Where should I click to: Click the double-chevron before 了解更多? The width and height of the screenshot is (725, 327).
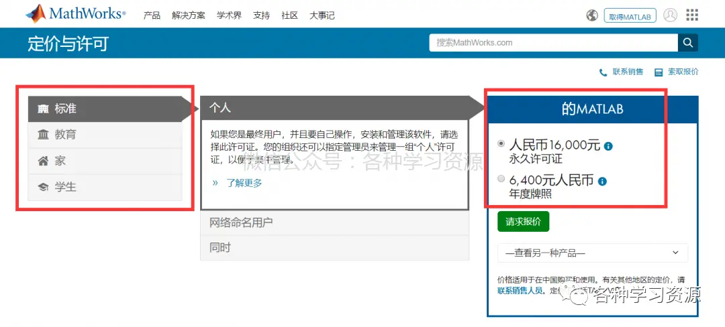(215, 183)
